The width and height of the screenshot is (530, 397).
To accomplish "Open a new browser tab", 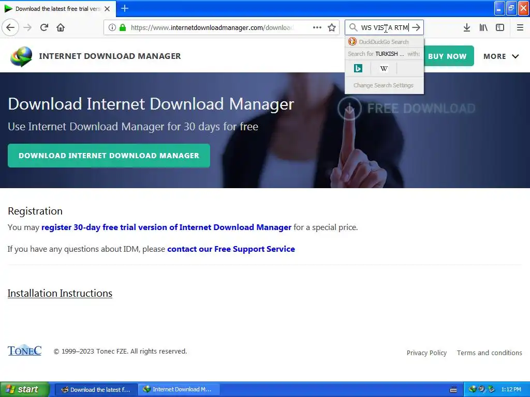I will (x=125, y=8).
